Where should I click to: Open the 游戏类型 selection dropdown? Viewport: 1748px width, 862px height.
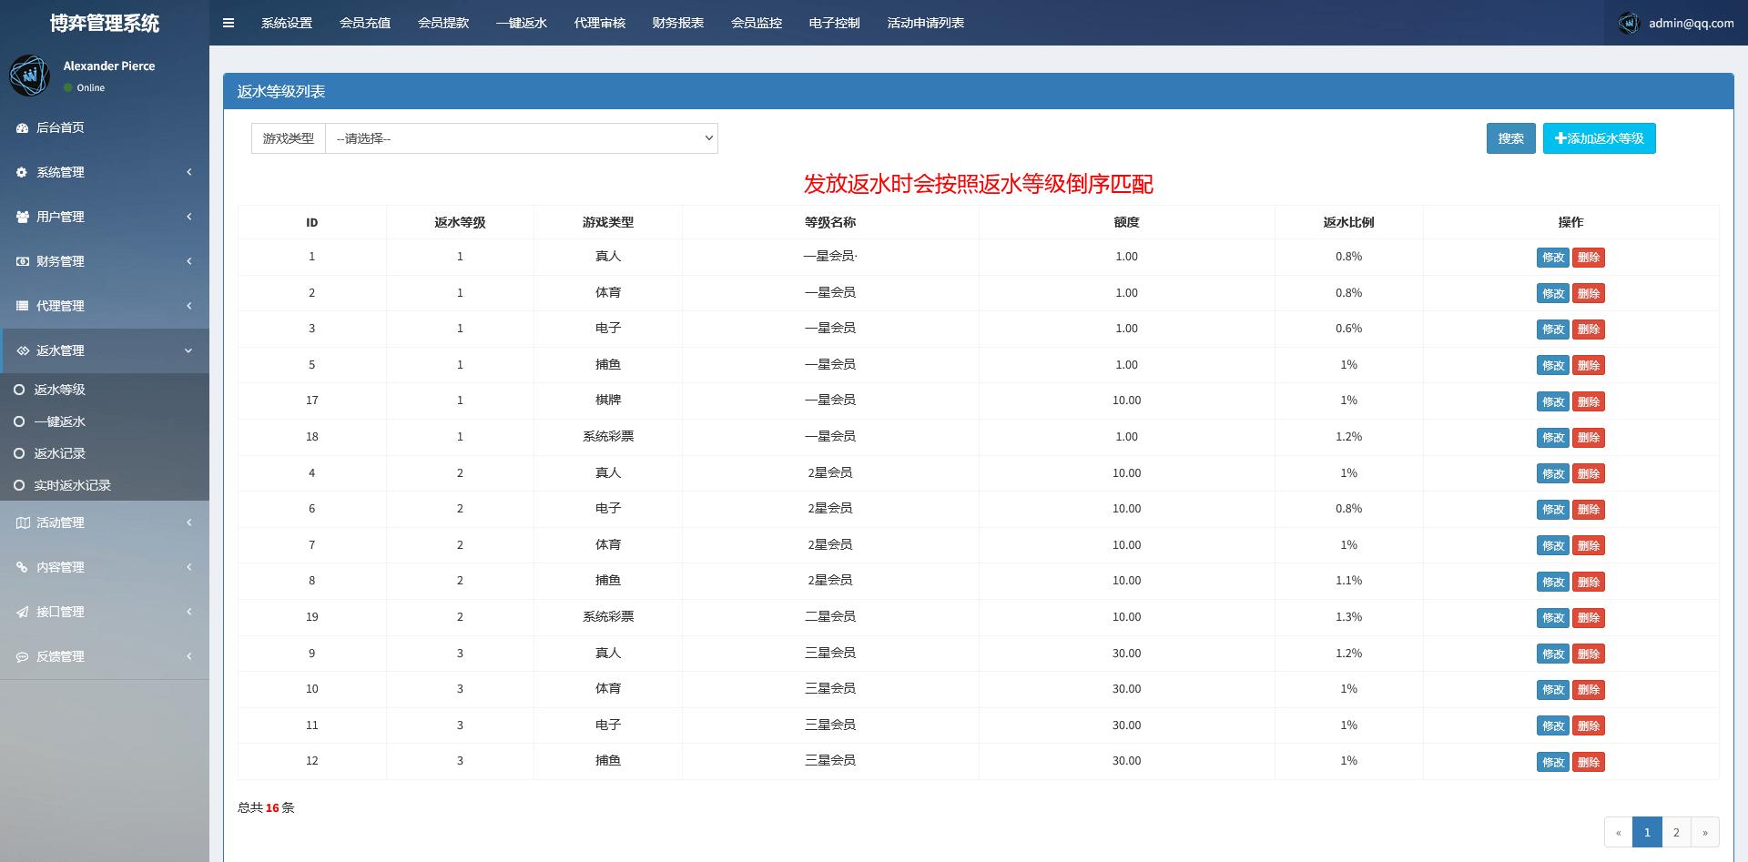coord(522,138)
